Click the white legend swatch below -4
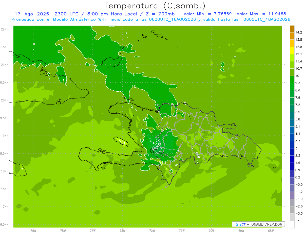 [x=292, y=224]
